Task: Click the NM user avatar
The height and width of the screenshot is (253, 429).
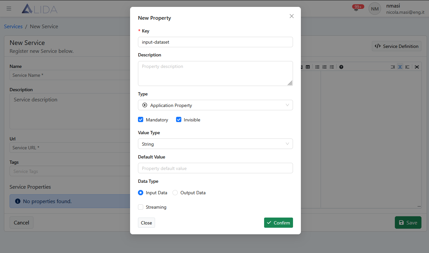Action: tap(375, 9)
